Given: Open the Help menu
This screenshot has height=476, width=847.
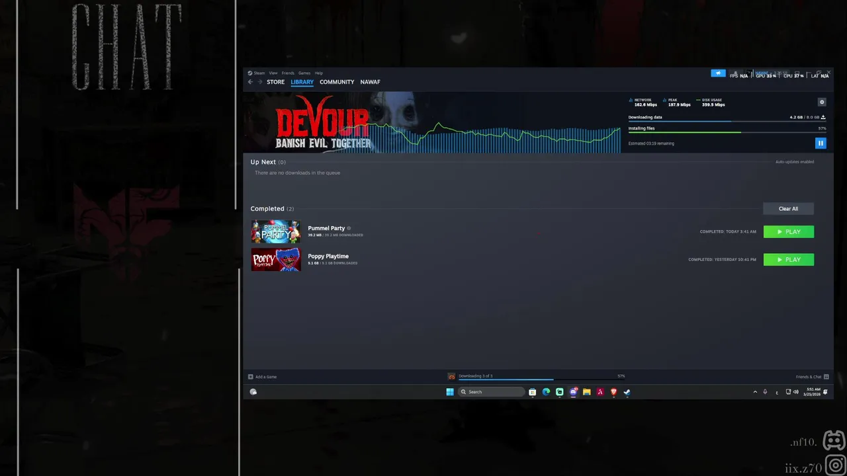Looking at the screenshot, I should (318, 73).
